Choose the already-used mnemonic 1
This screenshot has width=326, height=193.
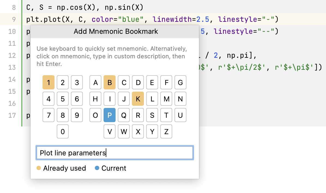(x=48, y=82)
